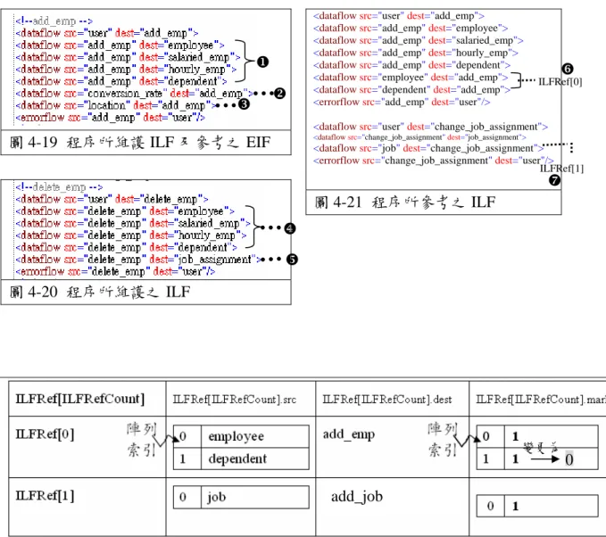This screenshot has width=606, height=537.
Task: Click the ILFRef[1] row label in table
Action: point(45,496)
